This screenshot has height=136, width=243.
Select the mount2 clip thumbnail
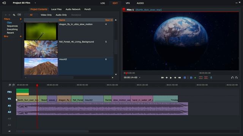coord(41,66)
